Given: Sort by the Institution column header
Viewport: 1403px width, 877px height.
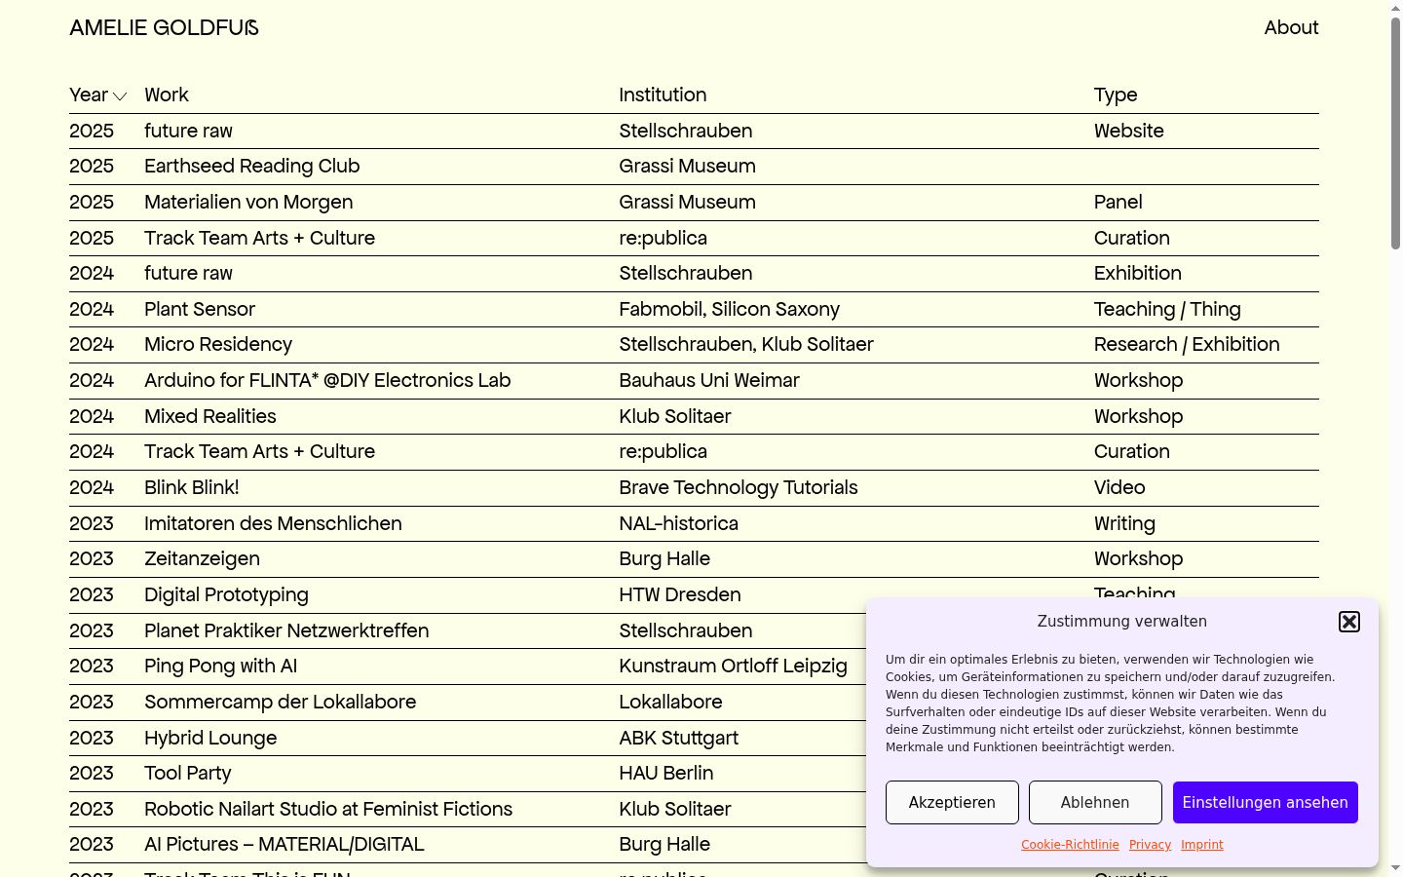Looking at the screenshot, I should pos(663,95).
